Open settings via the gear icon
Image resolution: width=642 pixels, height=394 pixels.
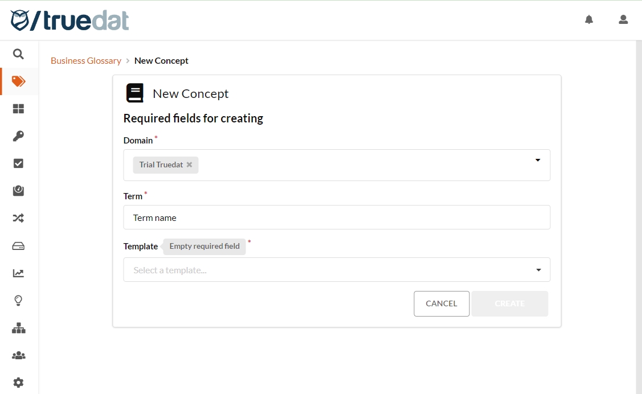[x=18, y=383]
